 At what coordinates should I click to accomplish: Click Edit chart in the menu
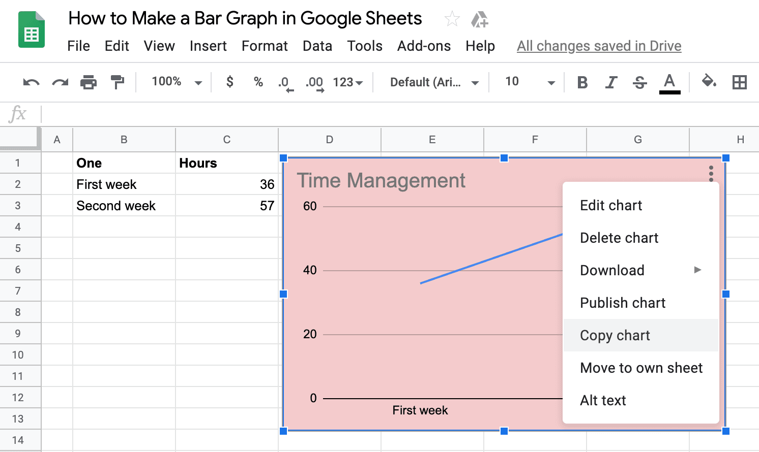pyautogui.click(x=611, y=205)
